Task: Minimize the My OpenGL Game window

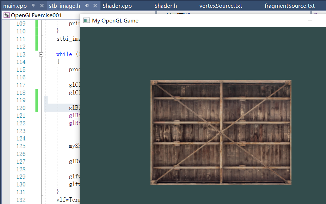Action: coord(310,20)
